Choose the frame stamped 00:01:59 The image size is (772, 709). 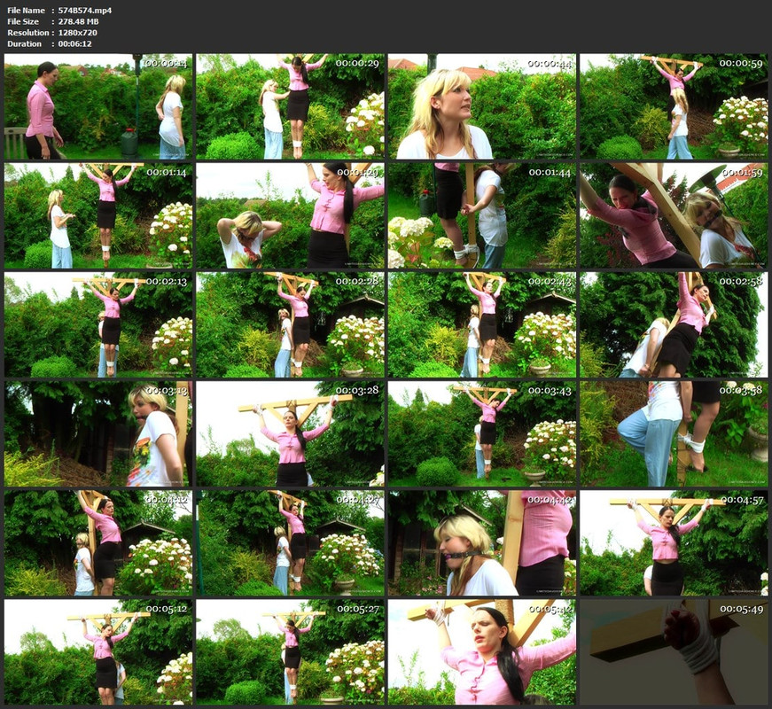[x=674, y=215]
